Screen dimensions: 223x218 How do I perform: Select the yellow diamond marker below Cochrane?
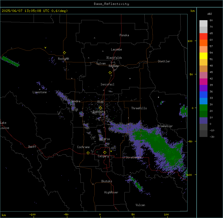(x=88, y=153)
